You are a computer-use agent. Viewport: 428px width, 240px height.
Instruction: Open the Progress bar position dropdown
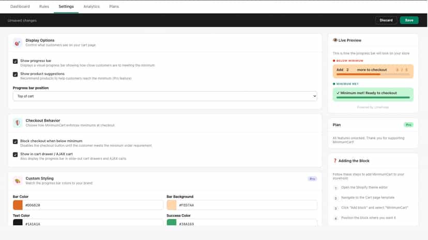(165, 96)
